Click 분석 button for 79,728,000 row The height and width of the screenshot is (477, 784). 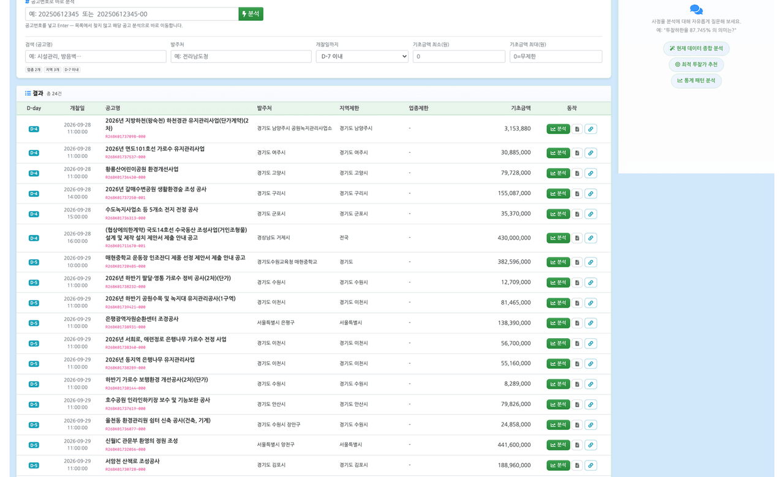(558, 173)
